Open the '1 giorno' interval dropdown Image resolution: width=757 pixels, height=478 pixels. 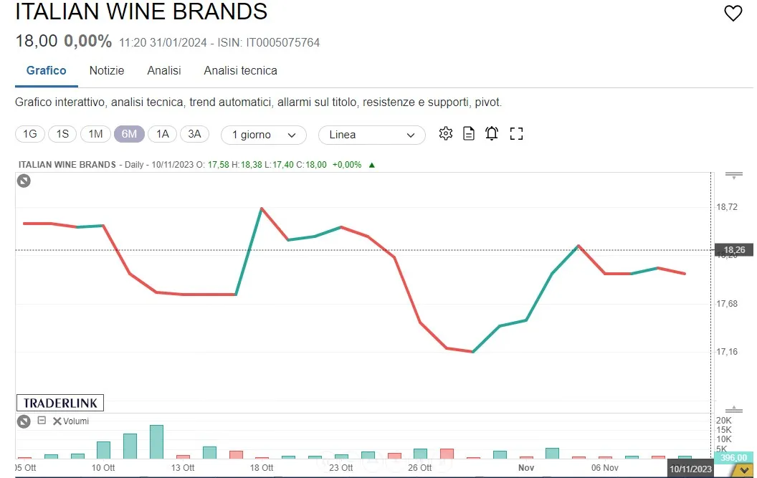[x=264, y=135]
